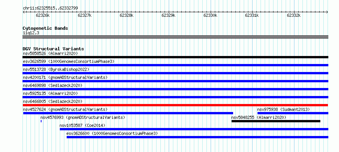Select the nsv6469898 (Sedlazeck2020) blue bar

(x=175, y=89)
